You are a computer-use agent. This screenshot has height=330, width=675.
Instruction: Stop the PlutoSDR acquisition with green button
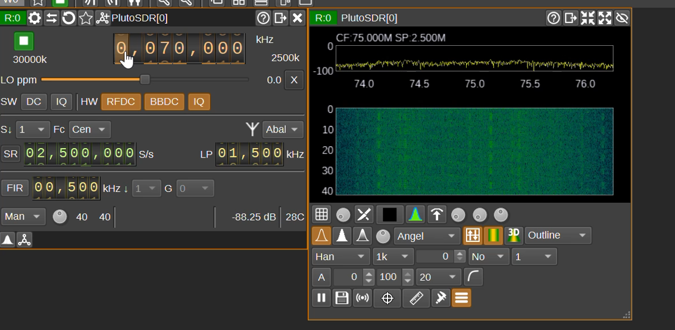tap(24, 41)
